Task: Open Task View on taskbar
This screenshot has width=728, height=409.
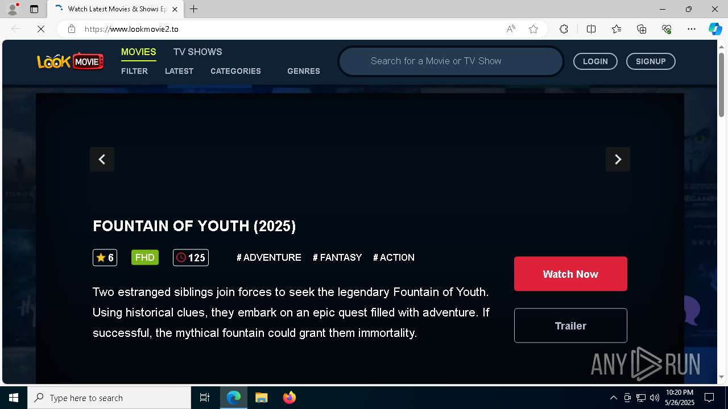Action: [x=205, y=398]
